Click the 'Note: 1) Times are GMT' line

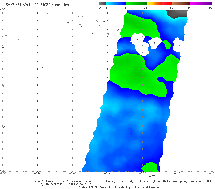pos(122,181)
